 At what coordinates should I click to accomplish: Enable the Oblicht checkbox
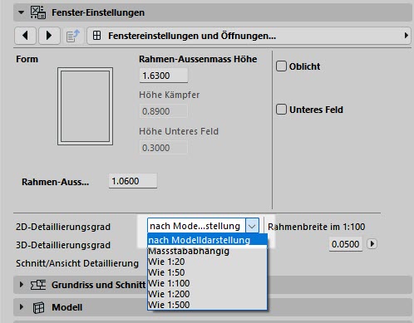[281, 66]
